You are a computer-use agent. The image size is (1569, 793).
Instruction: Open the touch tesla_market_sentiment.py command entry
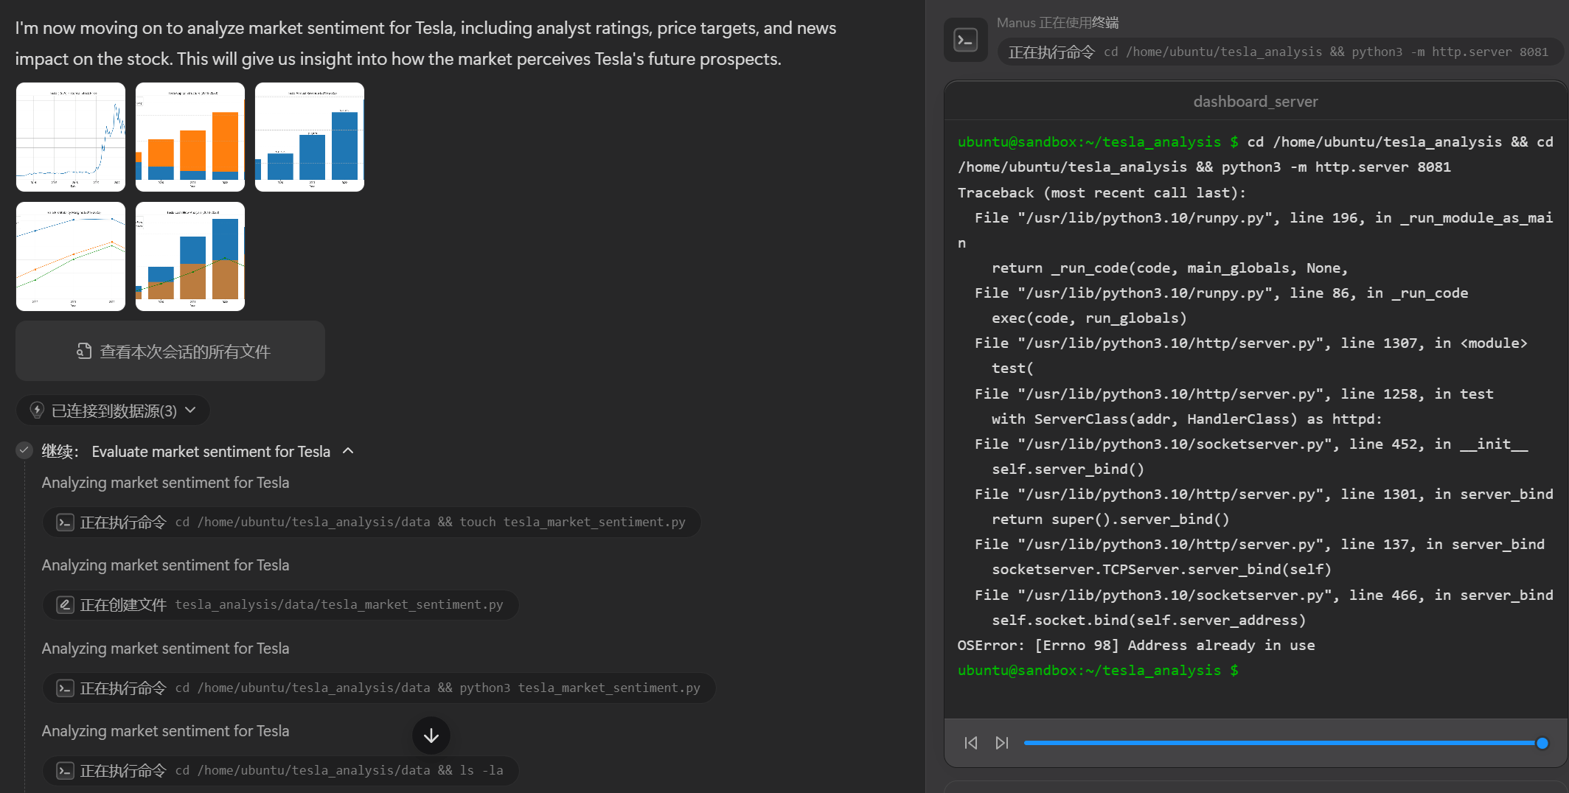coord(372,522)
